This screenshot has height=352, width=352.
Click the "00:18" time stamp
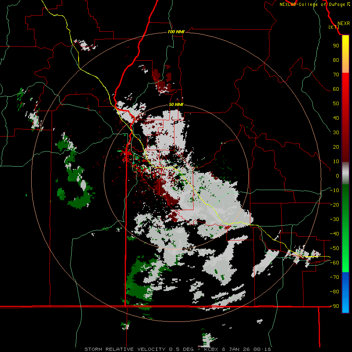click(262, 349)
